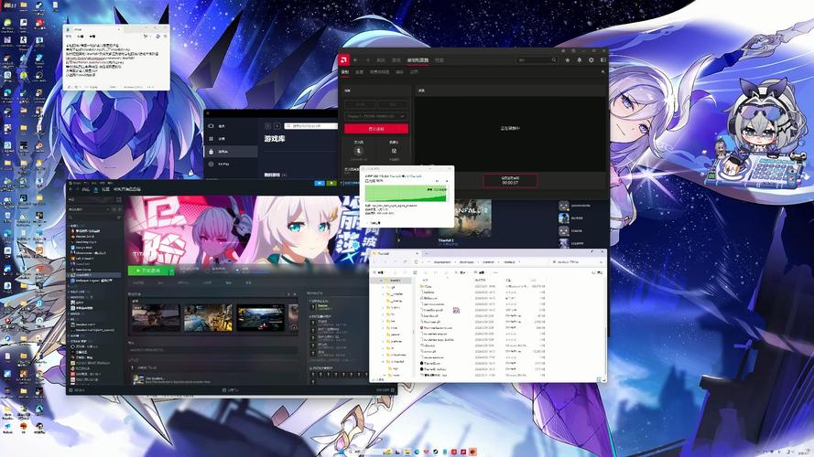Viewport: 814px width, 457px height.
Task: Open the see more menu in File Explorer's toolbar
Action: (x=495, y=272)
